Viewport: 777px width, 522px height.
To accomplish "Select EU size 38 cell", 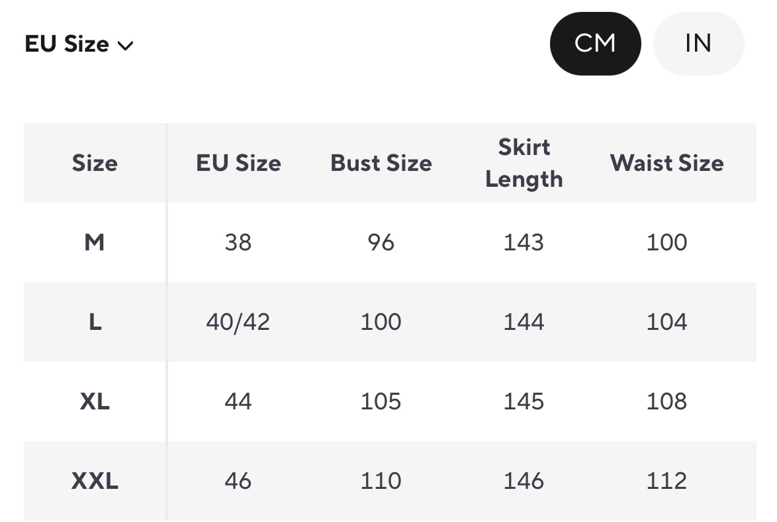I will tap(238, 242).
